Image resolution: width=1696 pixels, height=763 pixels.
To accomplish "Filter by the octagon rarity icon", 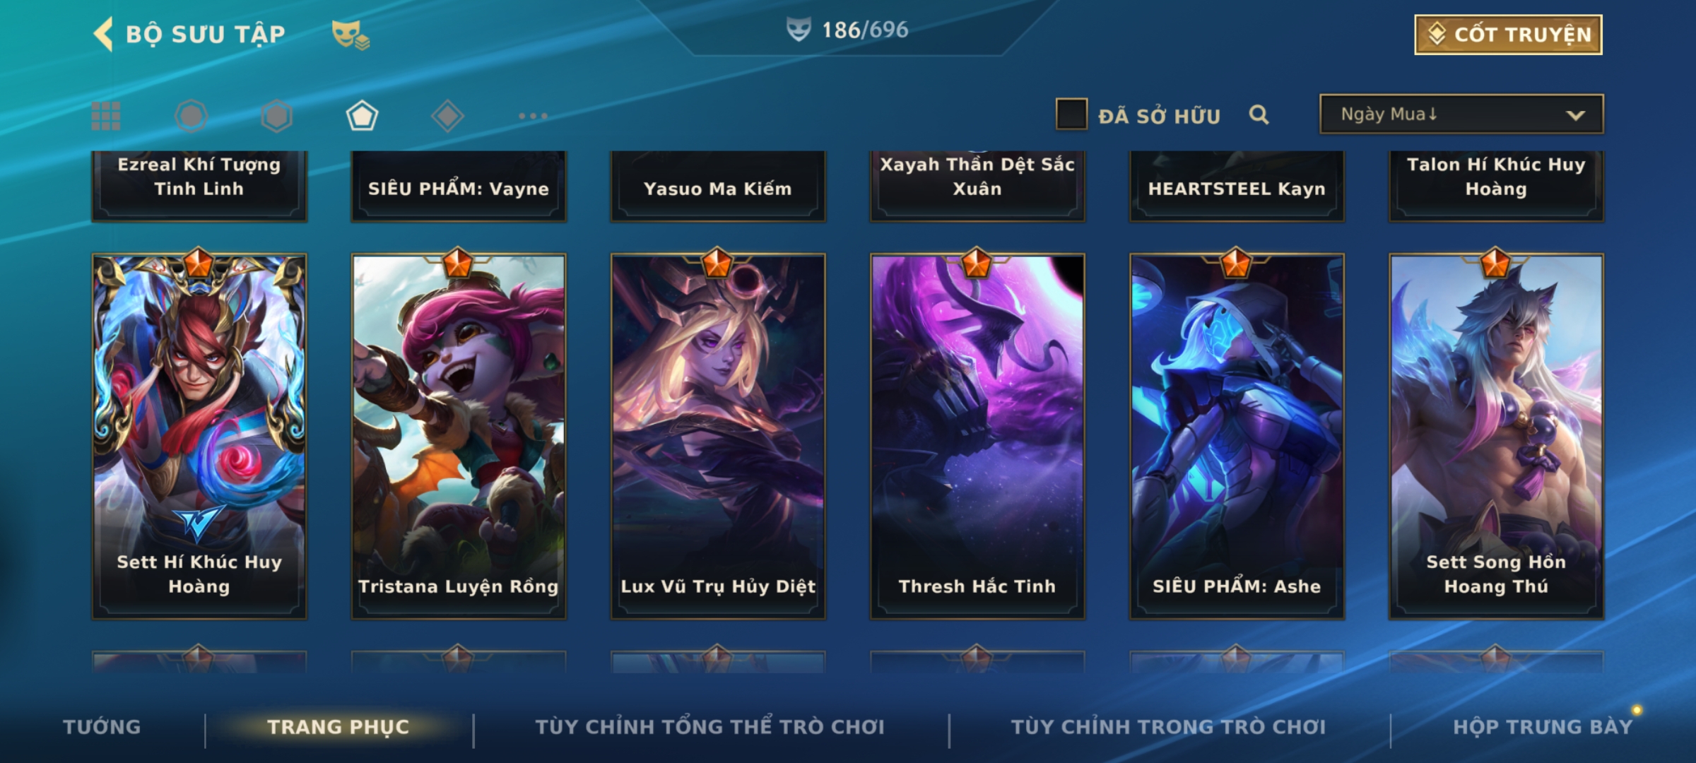I will [191, 116].
